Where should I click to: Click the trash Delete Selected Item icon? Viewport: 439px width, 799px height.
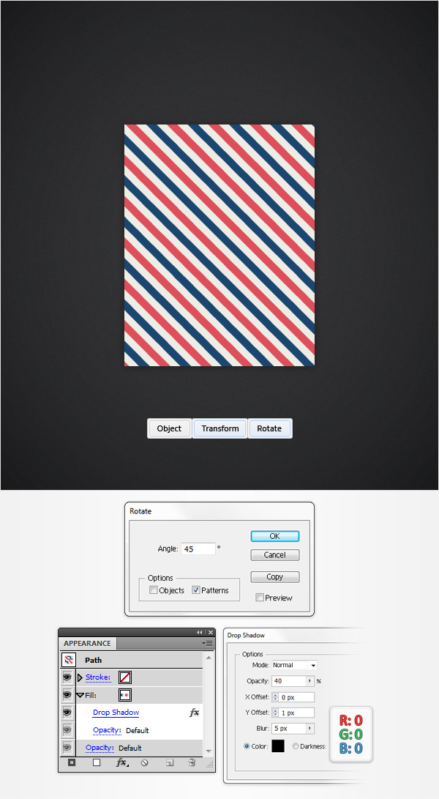[x=192, y=763]
